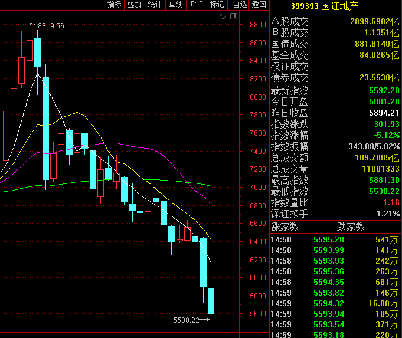Select the tick row priced 5593.54

(335, 324)
